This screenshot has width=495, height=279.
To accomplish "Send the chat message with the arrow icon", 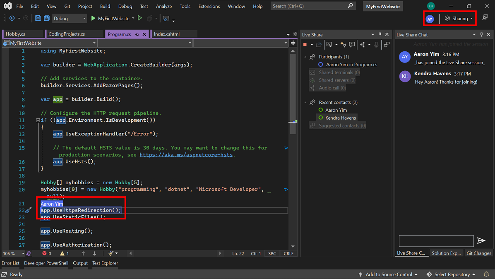I will tap(481, 241).
